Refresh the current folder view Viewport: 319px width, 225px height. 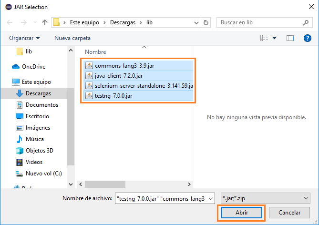(x=206, y=22)
